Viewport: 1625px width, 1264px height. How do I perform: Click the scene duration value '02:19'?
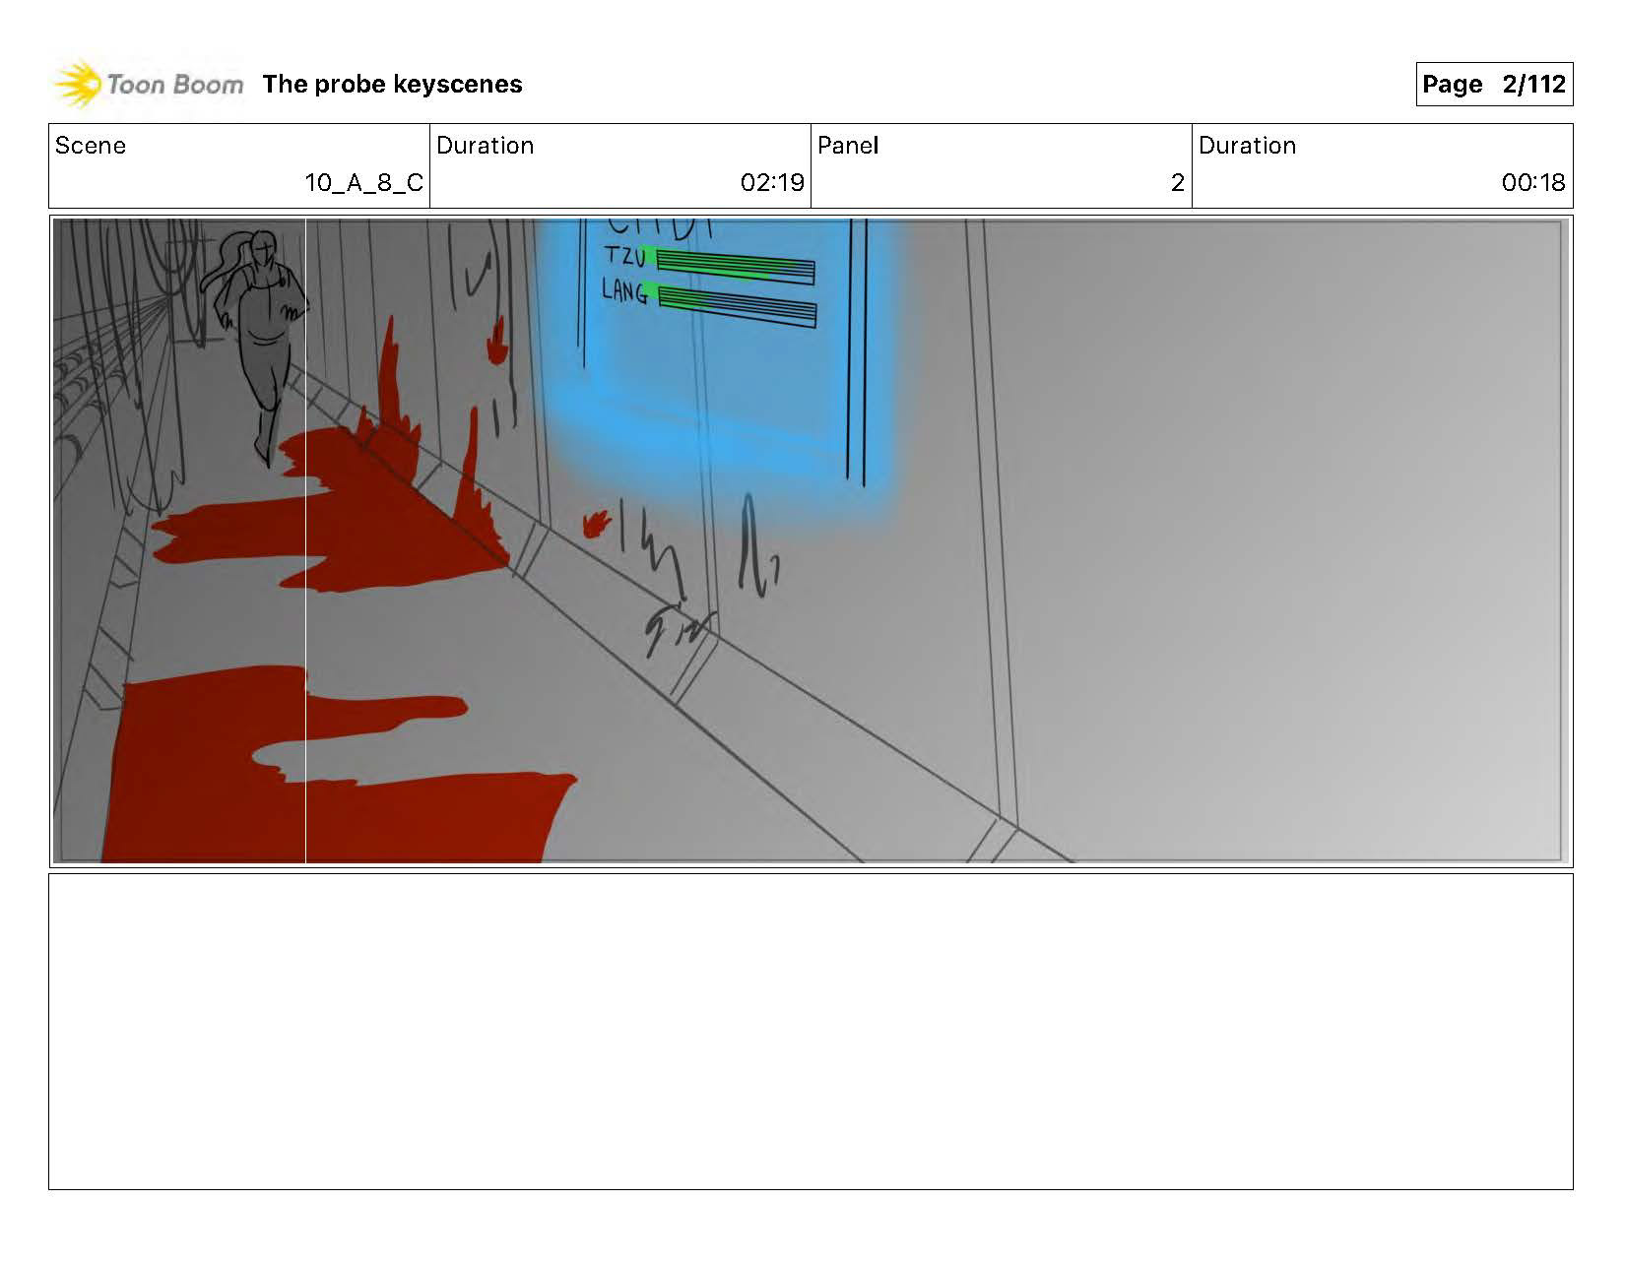pyautogui.click(x=771, y=183)
